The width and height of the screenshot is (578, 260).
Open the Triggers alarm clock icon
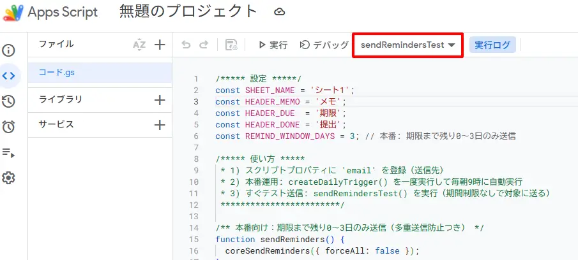(x=9, y=127)
